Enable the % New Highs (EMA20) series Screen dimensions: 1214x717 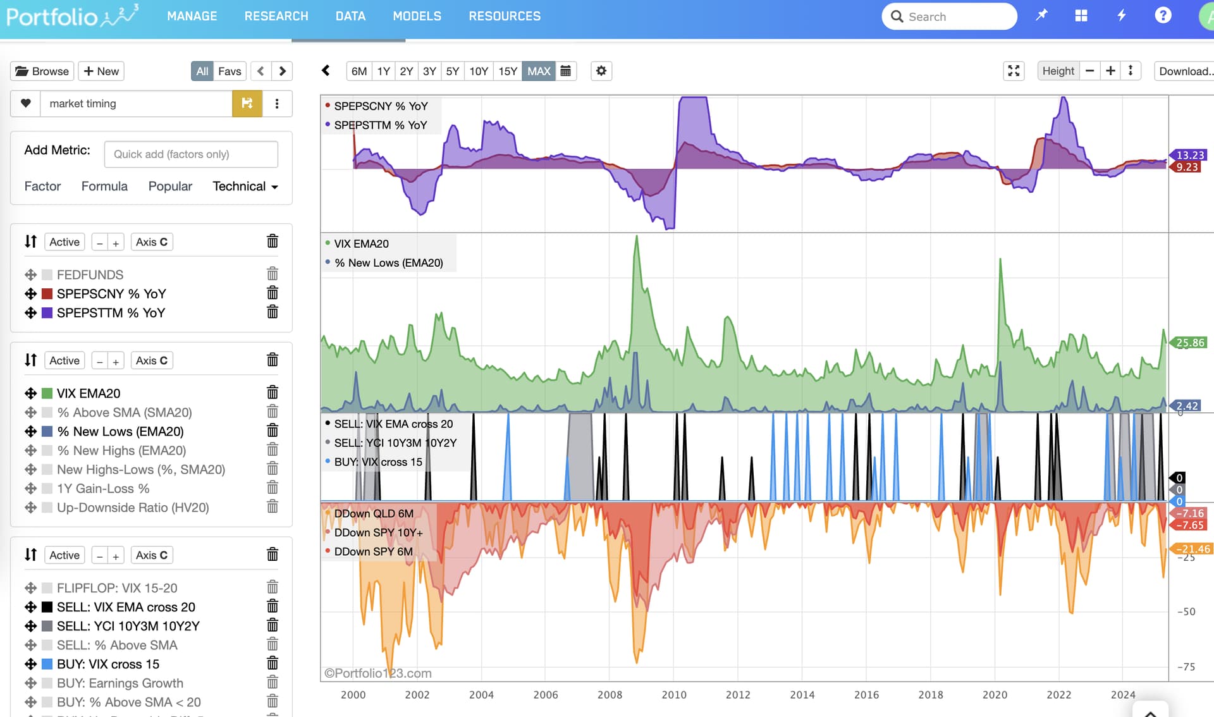tap(47, 450)
